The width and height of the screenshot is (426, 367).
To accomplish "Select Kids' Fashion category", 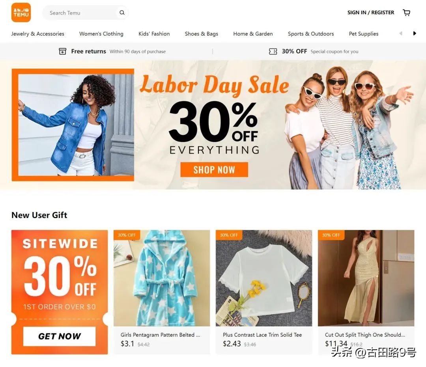I will [x=154, y=34].
